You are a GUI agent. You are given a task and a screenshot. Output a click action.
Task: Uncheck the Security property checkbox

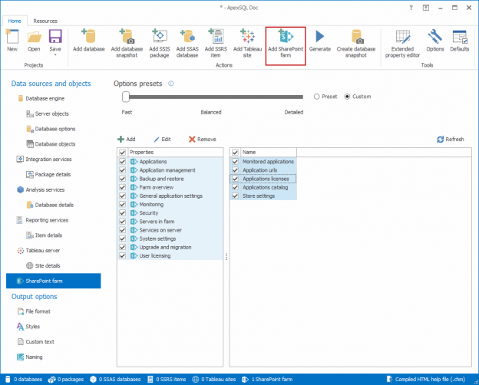(x=123, y=212)
